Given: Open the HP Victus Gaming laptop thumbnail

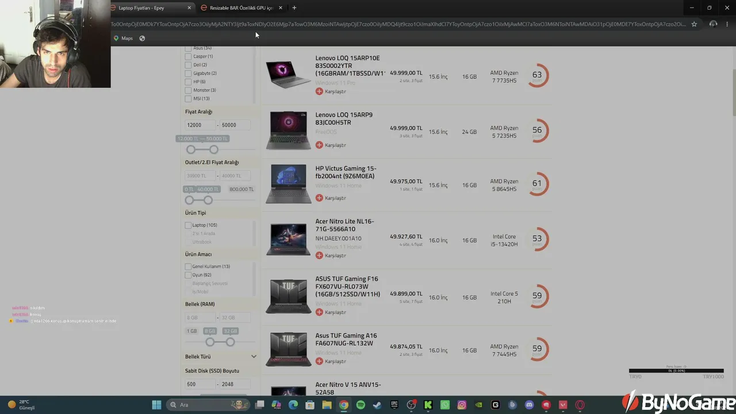Looking at the screenshot, I should click(288, 184).
